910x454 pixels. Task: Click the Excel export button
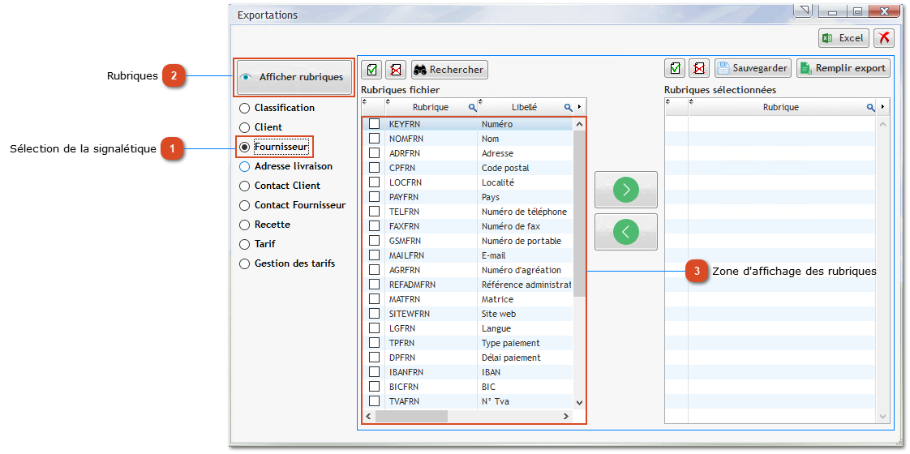tap(843, 38)
